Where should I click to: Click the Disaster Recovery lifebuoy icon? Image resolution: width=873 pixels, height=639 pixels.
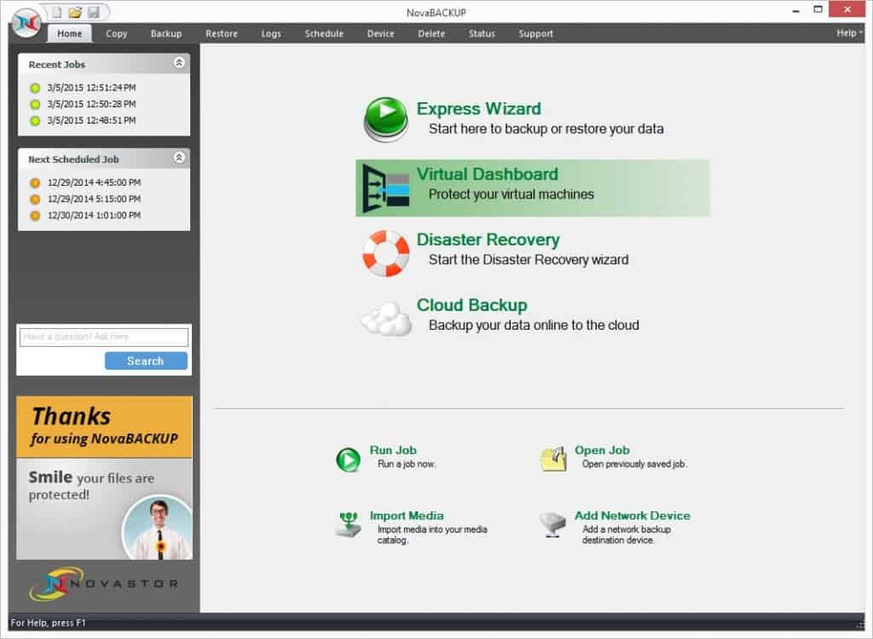tap(386, 253)
